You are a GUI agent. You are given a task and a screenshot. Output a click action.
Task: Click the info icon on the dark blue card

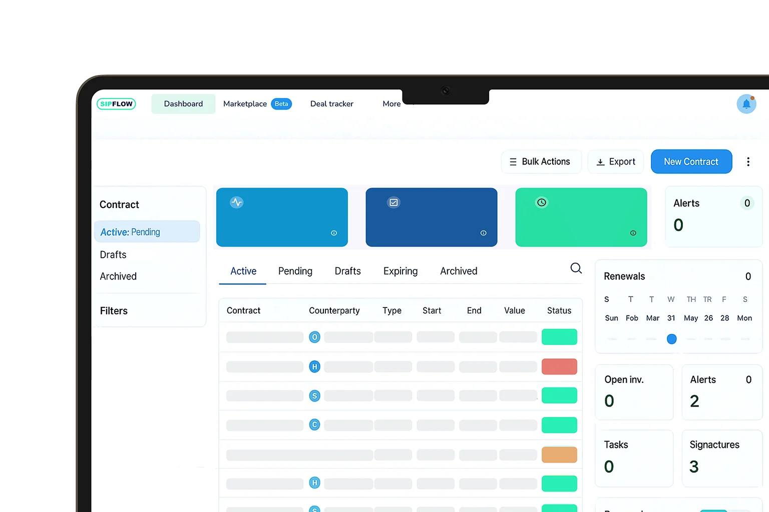pyautogui.click(x=483, y=233)
